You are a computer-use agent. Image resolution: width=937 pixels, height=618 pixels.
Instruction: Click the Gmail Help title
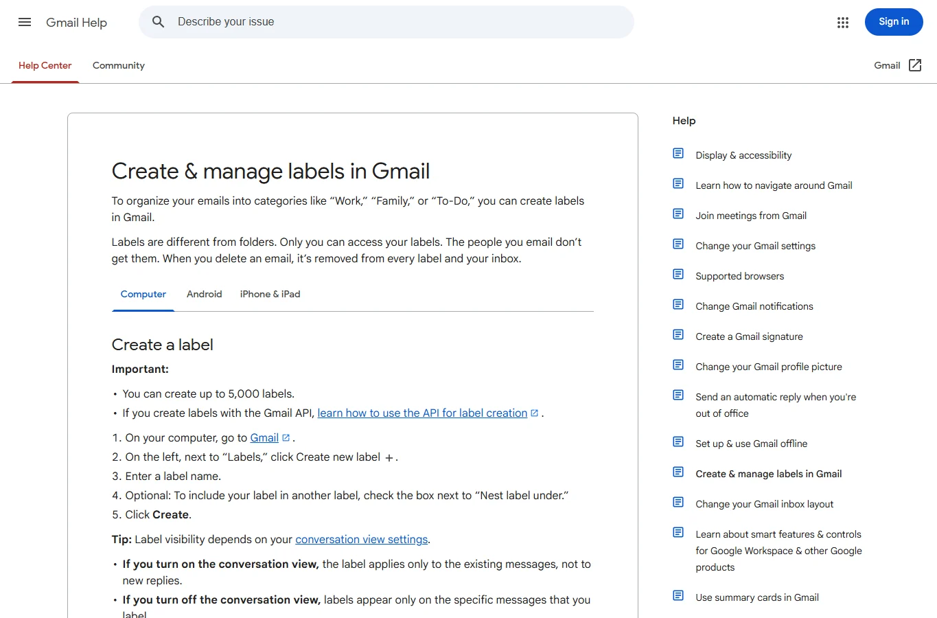tap(77, 22)
